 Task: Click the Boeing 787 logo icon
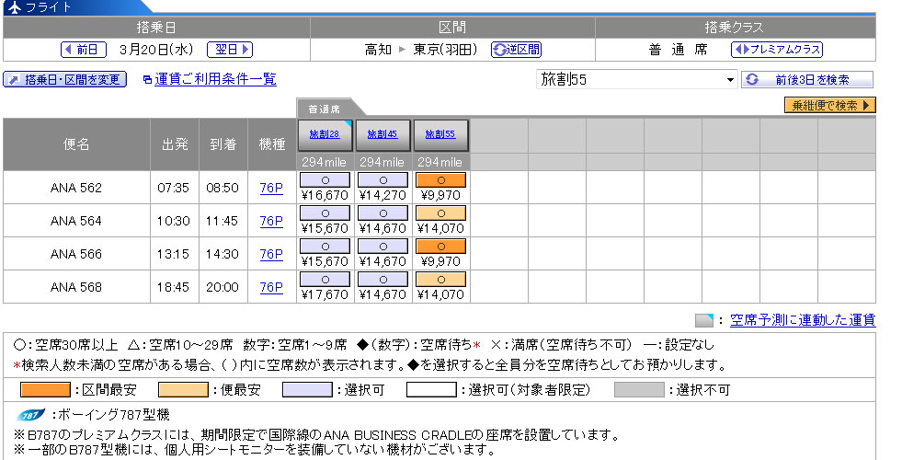pyautogui.click(x=31, y=415)
